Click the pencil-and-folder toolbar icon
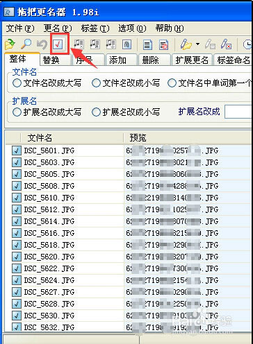Image resolution: width=253 pixels, height=344 pixels. 186,44
